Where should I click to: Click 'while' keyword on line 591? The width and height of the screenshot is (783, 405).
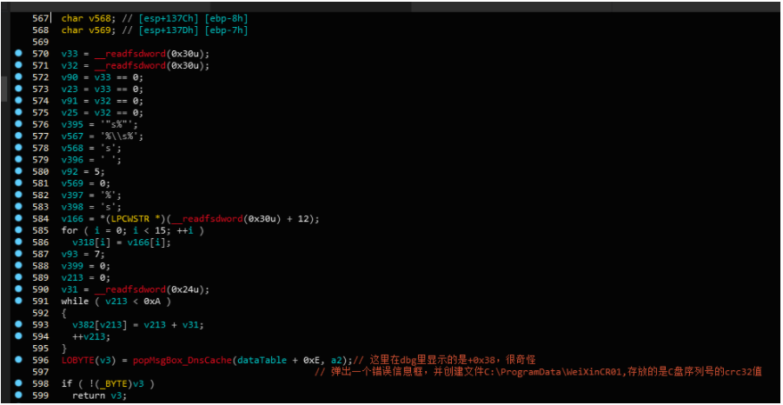coord(75,301)
